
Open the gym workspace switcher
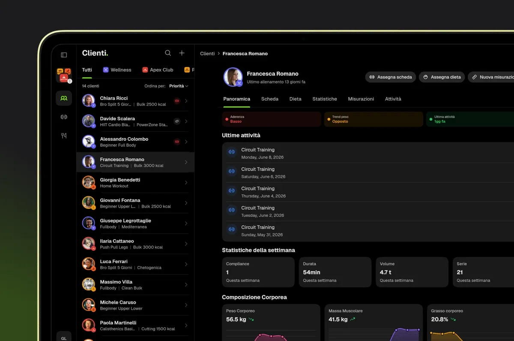(x=64, y=75)
